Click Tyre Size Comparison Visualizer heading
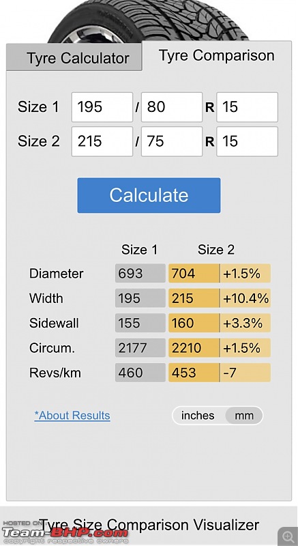Screen dimensions: 298x546 (149, 525)
